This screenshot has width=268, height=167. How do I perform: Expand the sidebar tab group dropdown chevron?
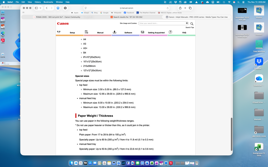coord(41,8)
